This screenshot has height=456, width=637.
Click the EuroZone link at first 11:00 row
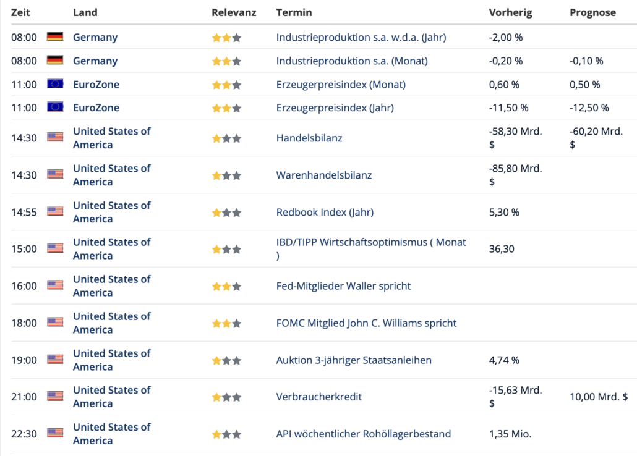96,84
